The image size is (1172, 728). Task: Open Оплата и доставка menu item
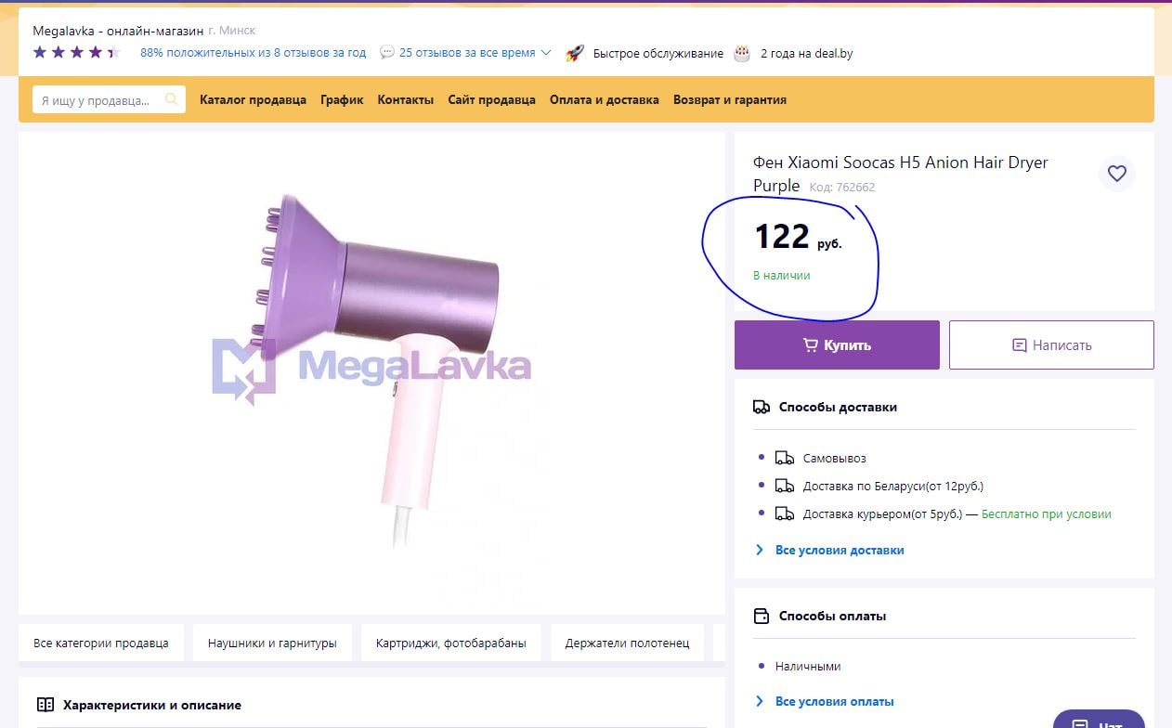click(605, 99)
